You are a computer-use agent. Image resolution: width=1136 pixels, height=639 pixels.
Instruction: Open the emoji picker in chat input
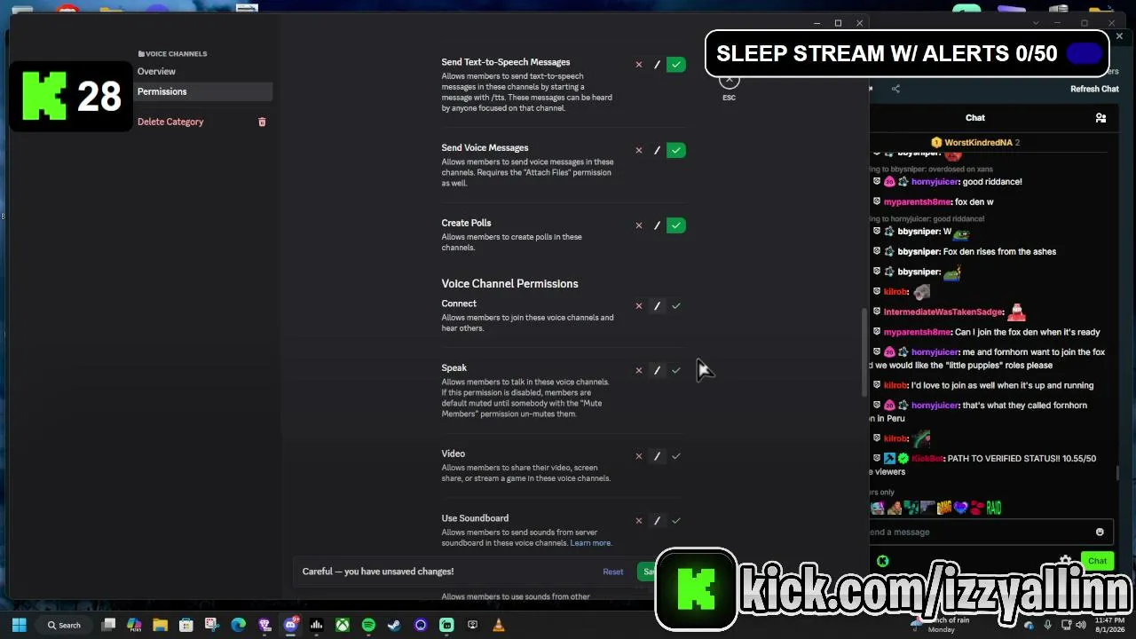click(x=1100, y=532)
